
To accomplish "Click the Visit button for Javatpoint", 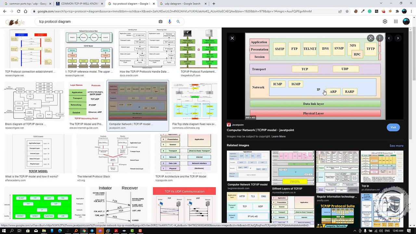I will 393,127.
